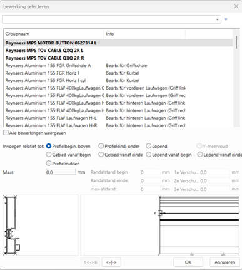Image resolution: width=242 pixels, height=270 pixels.
Task: Close the bewerking selecteren dialog
Action: (x=236, y=6)
